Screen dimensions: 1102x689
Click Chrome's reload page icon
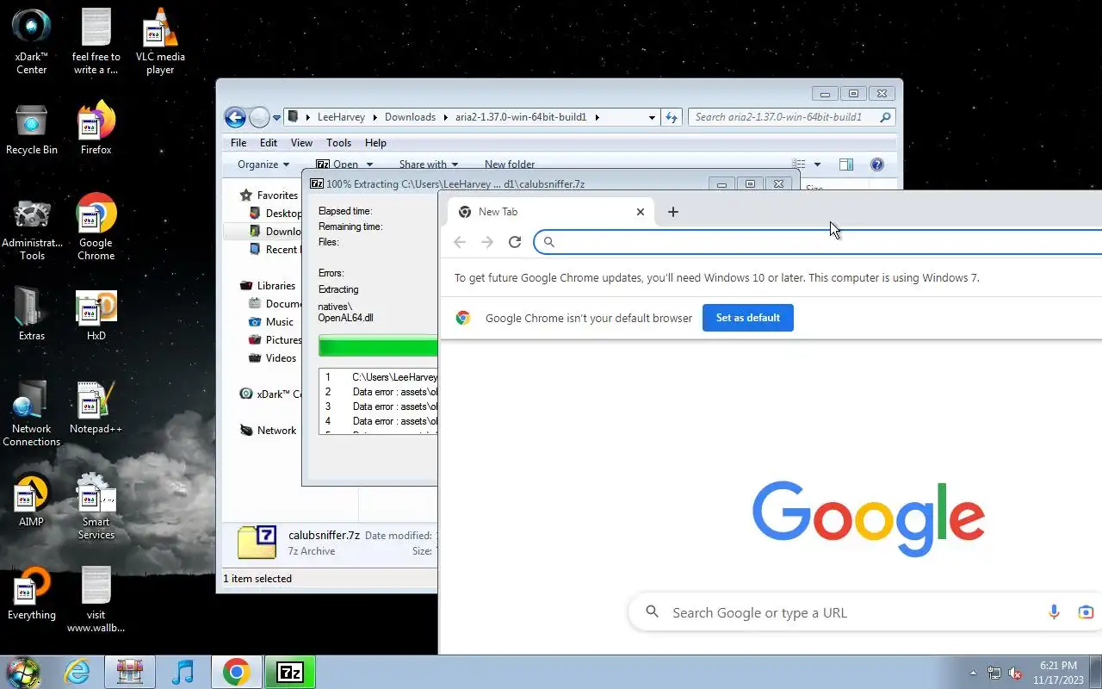[515, 242]
